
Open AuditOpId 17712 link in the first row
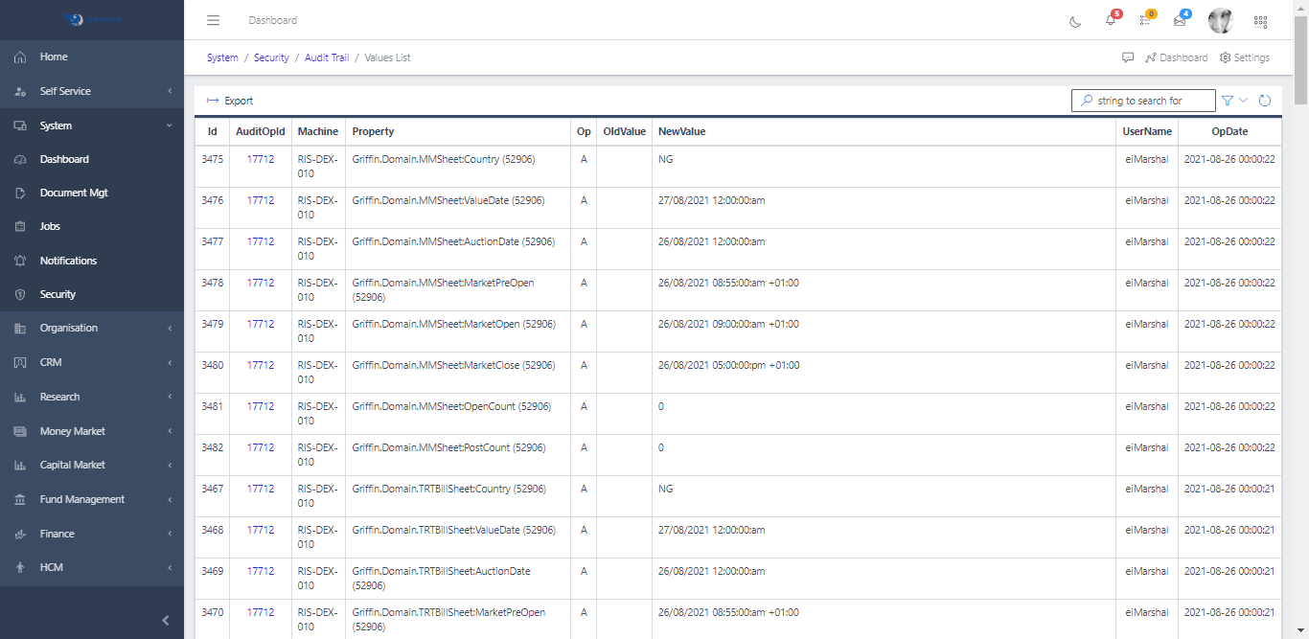click(260, 159)
